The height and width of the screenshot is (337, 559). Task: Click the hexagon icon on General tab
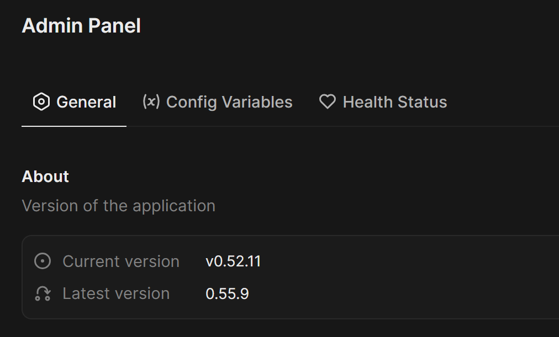pyautogui.click(x=41, y=102)
